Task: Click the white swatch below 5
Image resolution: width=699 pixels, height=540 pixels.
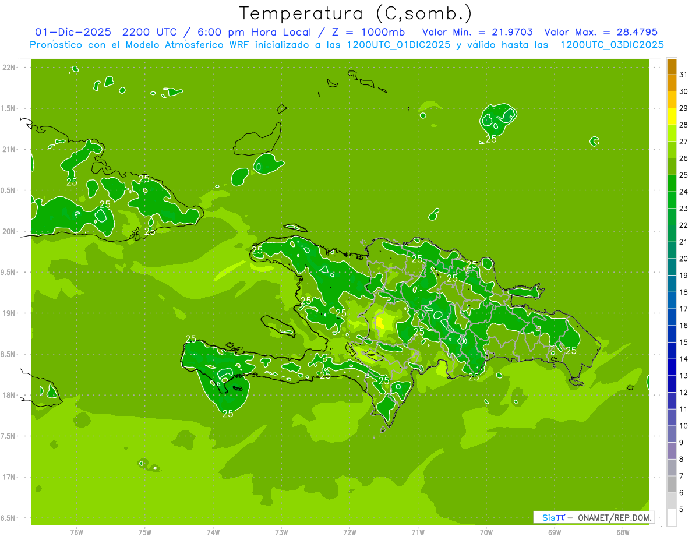Action: (672, 518)
